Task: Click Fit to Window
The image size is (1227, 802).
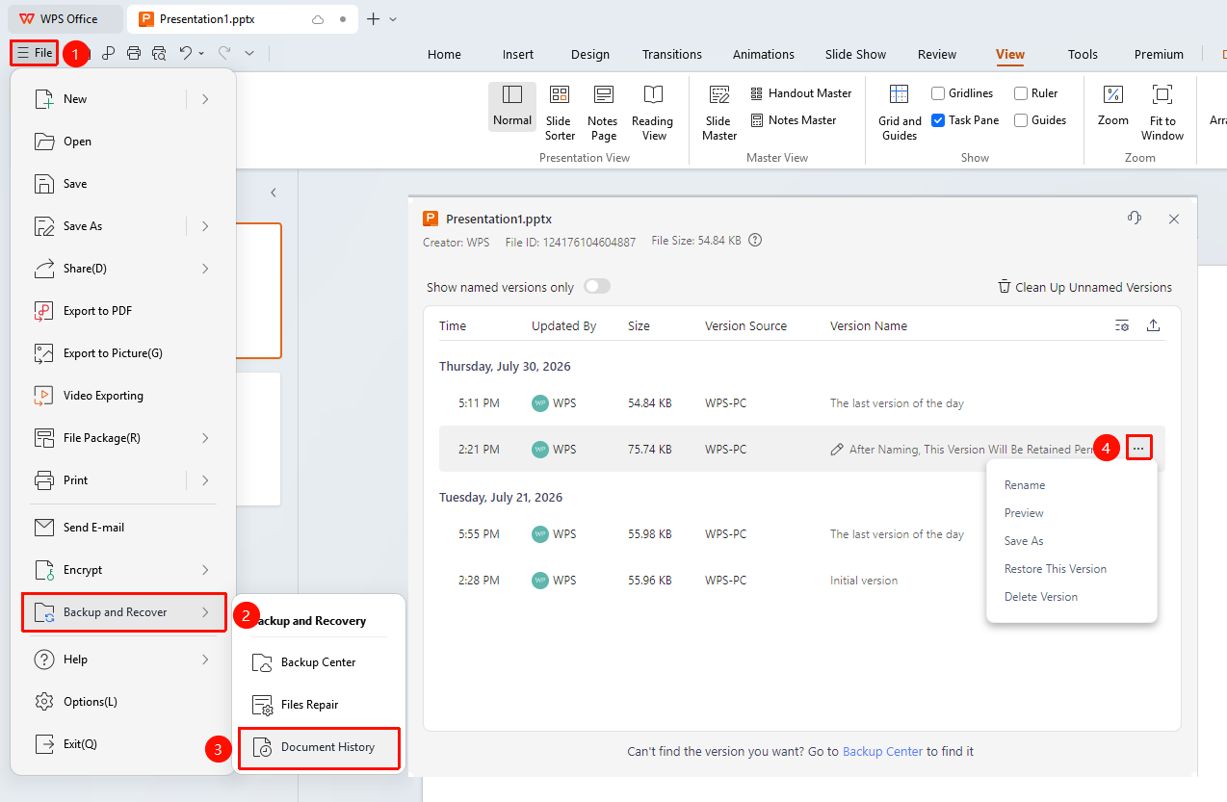Action: click(x=1162, y=112)
